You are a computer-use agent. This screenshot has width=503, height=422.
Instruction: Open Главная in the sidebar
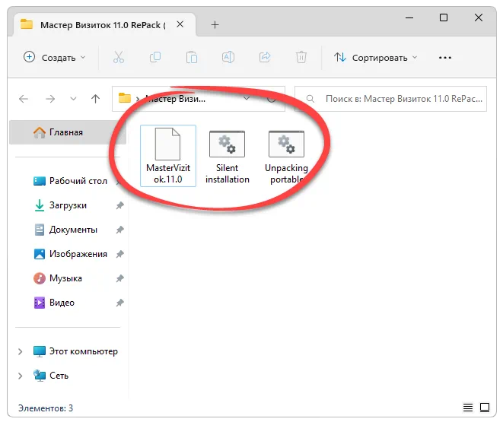(x=68, y=132)
